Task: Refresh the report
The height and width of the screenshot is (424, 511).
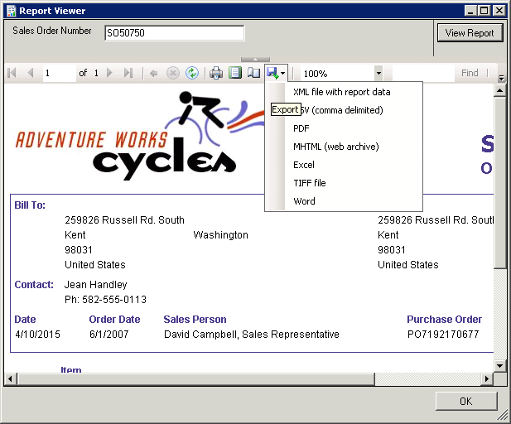Action: click(192, 73)
